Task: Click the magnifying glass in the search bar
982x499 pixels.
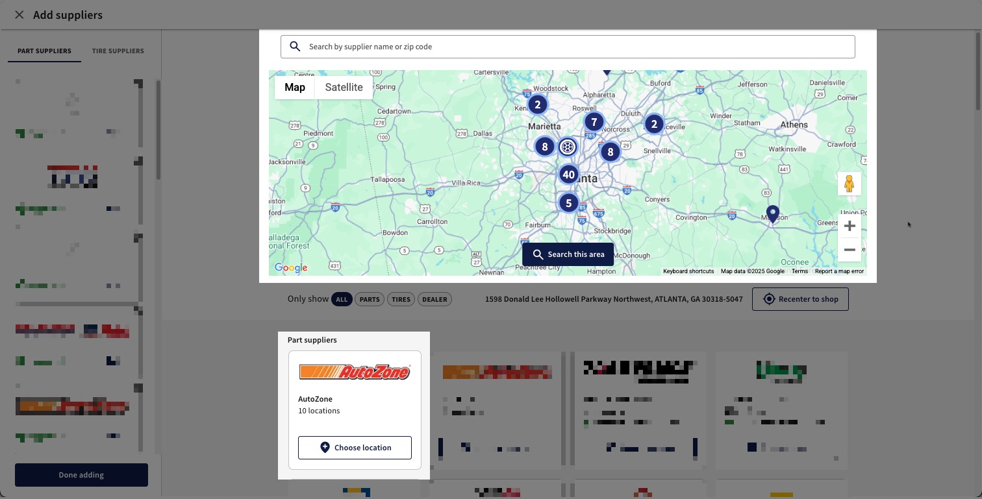Action: click(x=295, y=46)
